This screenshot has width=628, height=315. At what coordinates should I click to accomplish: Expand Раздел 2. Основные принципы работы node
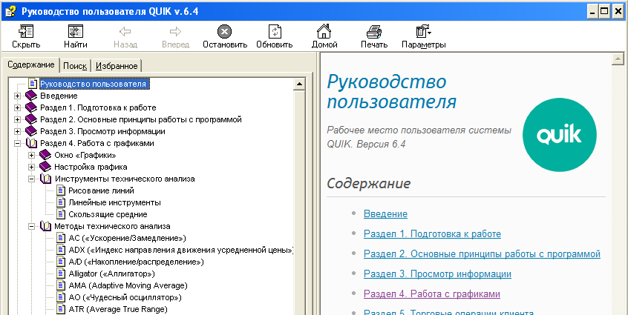pos(18,119)
